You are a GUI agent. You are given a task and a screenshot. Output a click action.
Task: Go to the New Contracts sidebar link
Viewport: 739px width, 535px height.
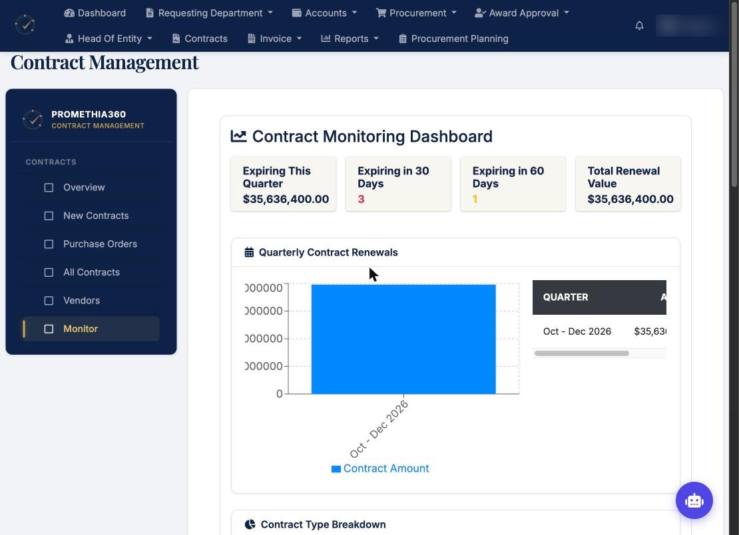coord(96,216)
